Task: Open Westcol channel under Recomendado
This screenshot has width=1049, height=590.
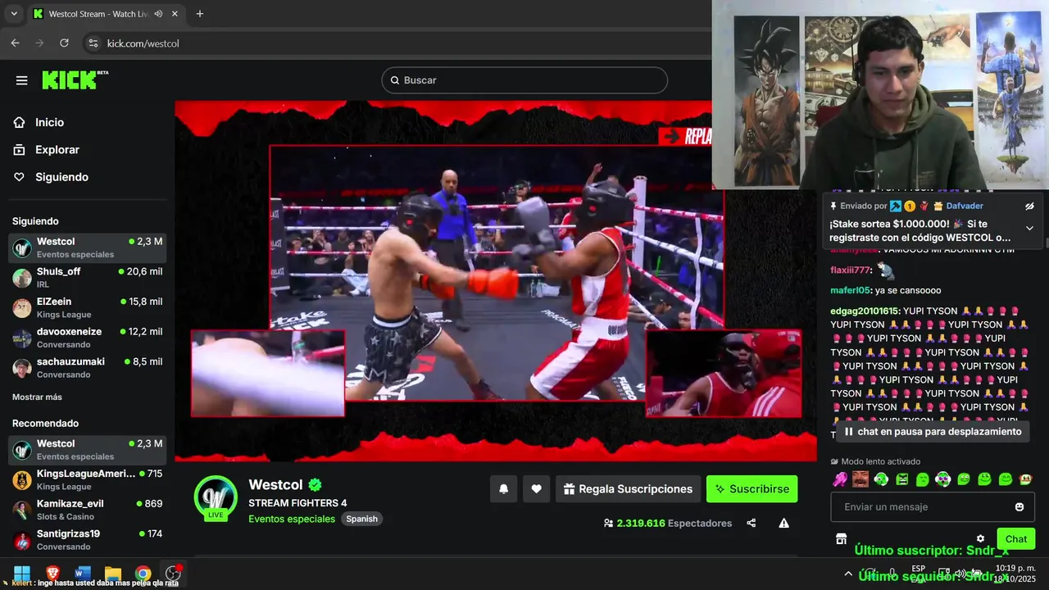Action: pos(87,450)
